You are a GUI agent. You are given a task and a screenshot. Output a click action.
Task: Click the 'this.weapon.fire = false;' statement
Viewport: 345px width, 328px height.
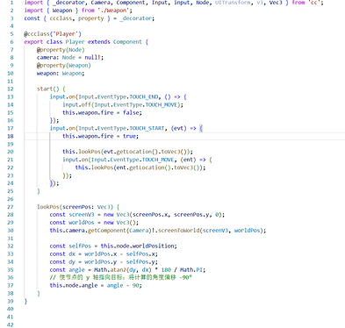[x=102, y=112]
